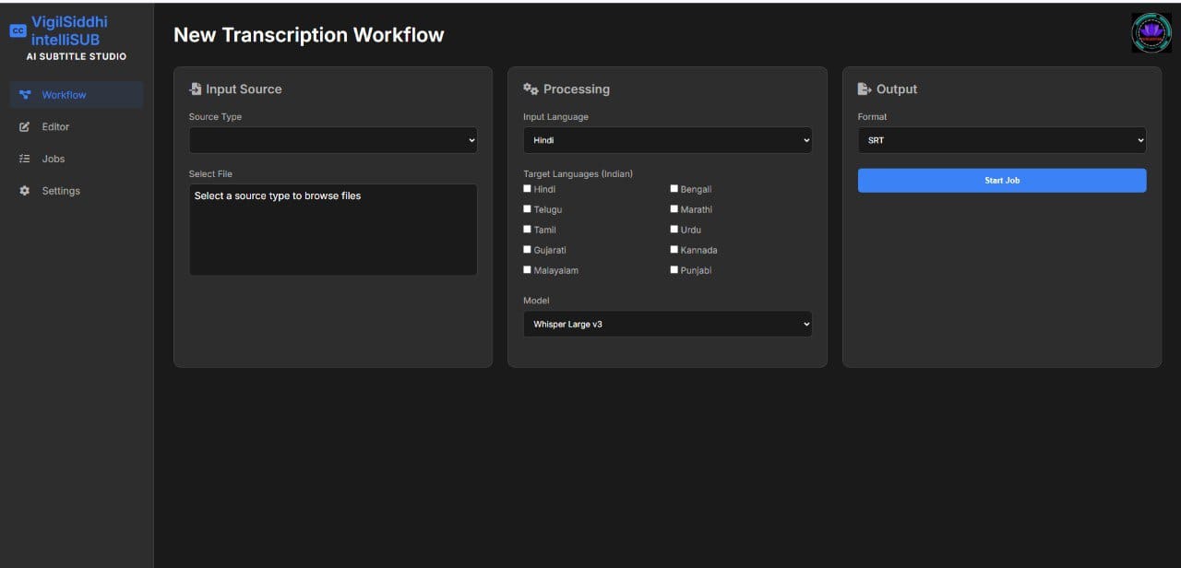Screen dimensions: 1181x568
Task: Click the Workflow diagram icon
Action: [x=25, y=95]
